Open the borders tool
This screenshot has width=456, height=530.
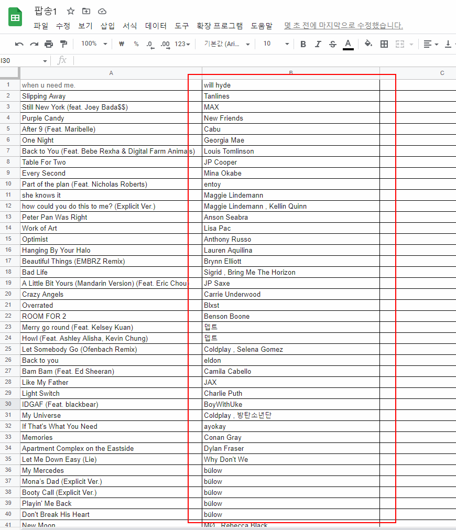(x=384, y=44)
